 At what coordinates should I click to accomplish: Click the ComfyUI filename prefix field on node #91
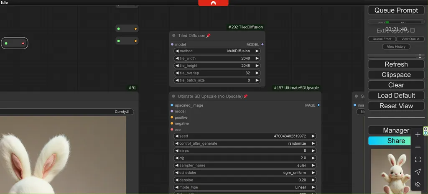click(67, 112)
